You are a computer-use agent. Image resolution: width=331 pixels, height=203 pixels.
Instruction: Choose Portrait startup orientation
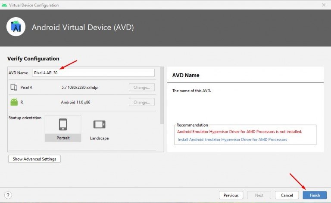pos(63,129)
